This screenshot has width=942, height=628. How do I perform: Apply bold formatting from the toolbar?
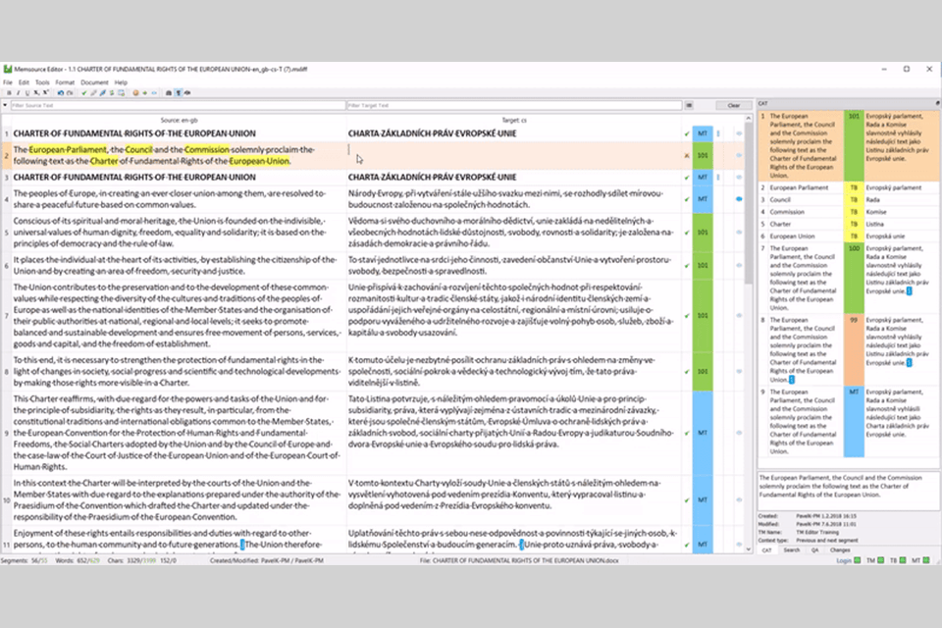coord(9,93)
